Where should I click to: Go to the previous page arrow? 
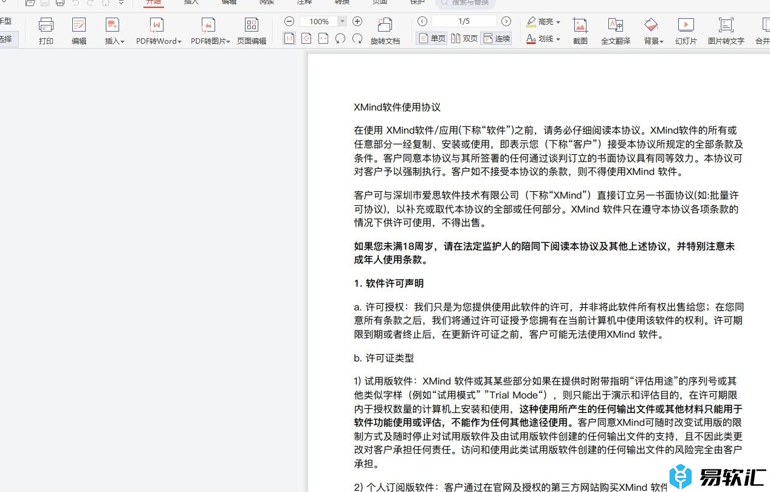[422, 21]
